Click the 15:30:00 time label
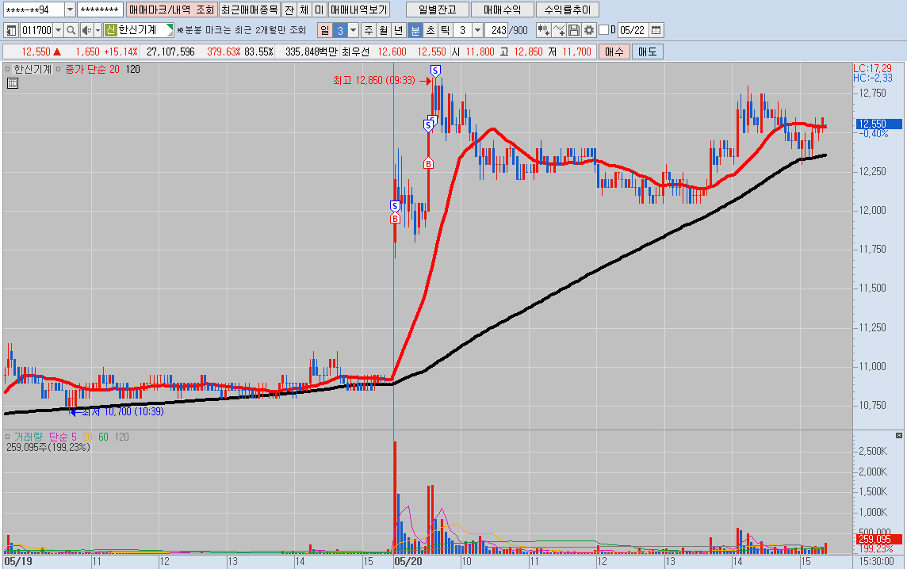 click(876, 562)
